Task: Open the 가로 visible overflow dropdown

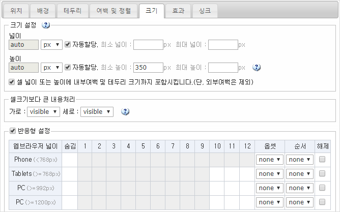Action: coord(43,112)
